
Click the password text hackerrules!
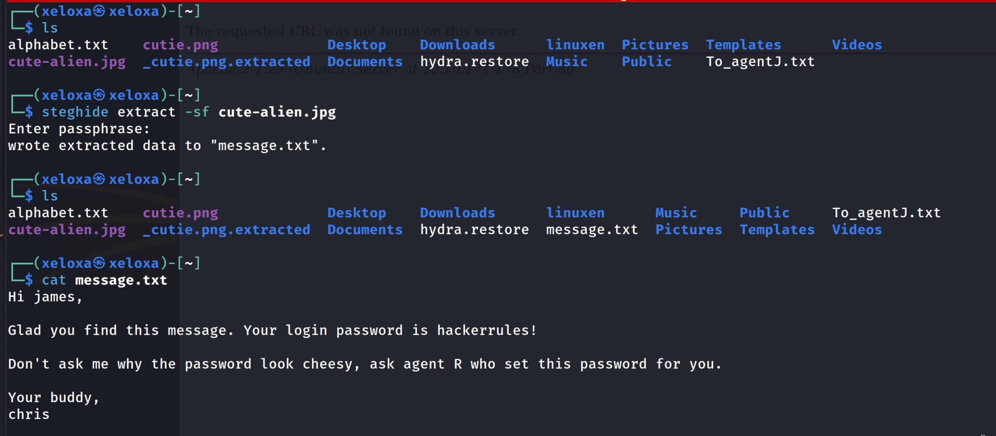(486, 330)
